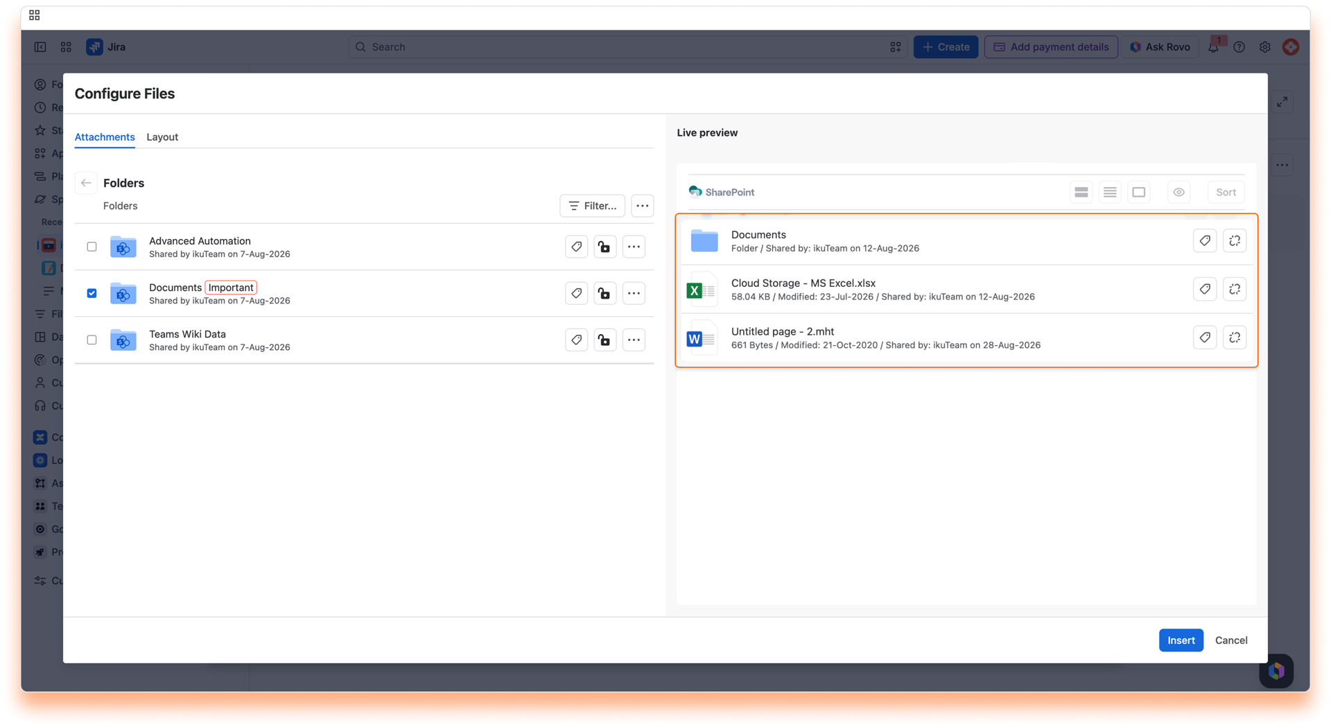
Task: Select the Attachments tab
Action: (105, 137)
